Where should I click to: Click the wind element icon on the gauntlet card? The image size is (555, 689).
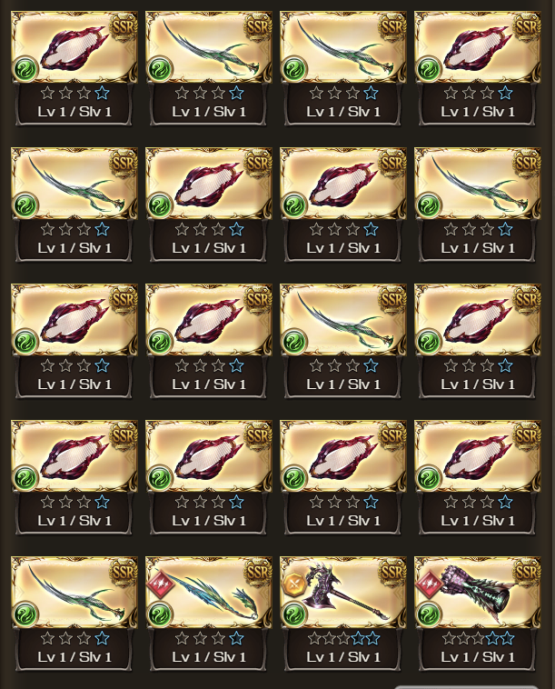point(428,614)
